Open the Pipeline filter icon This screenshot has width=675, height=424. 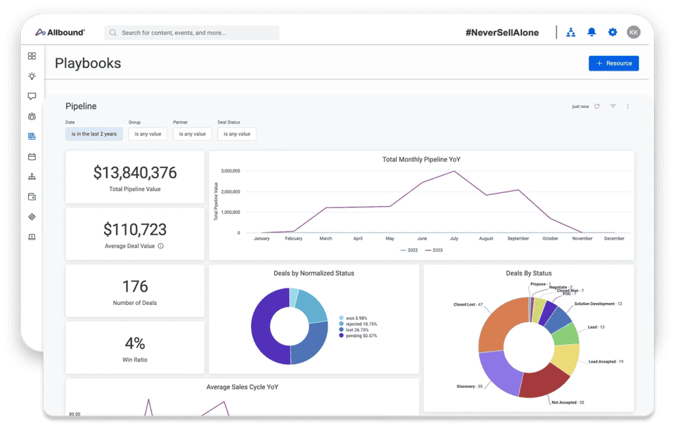[613, 106]
